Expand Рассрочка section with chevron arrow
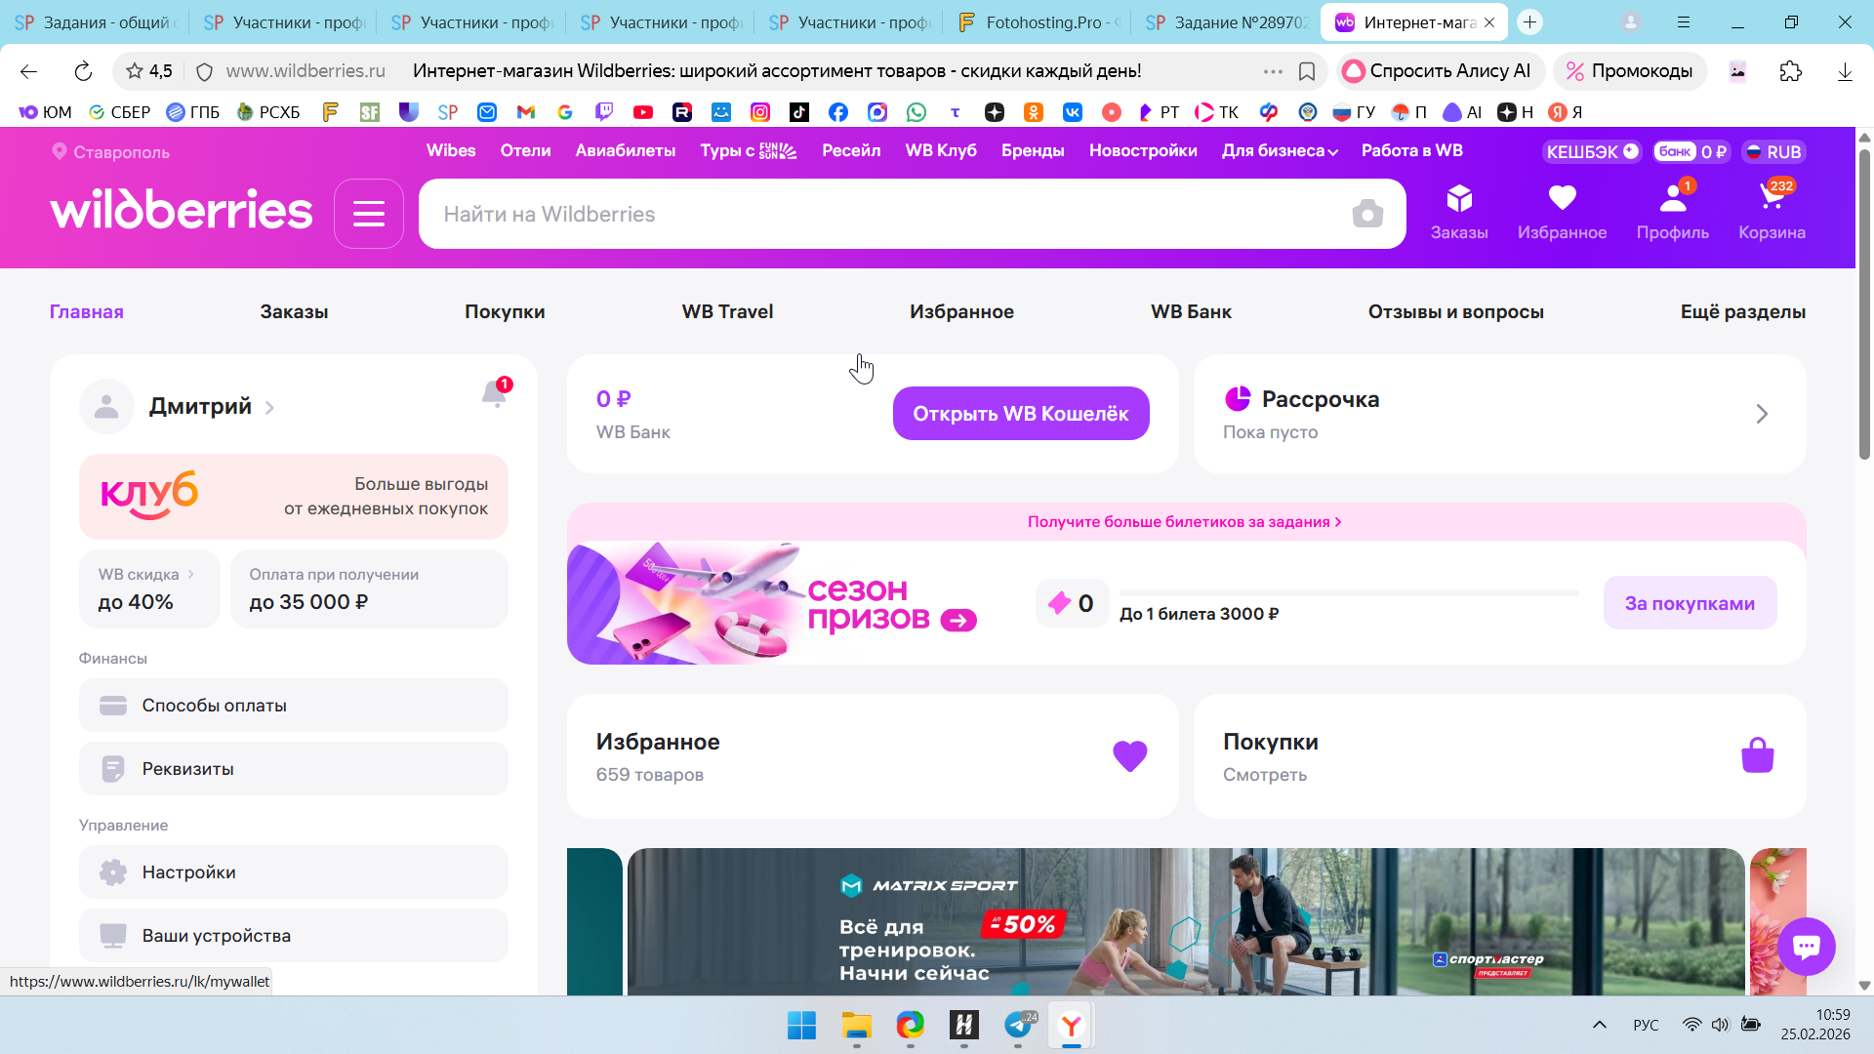 (1762, 414)
